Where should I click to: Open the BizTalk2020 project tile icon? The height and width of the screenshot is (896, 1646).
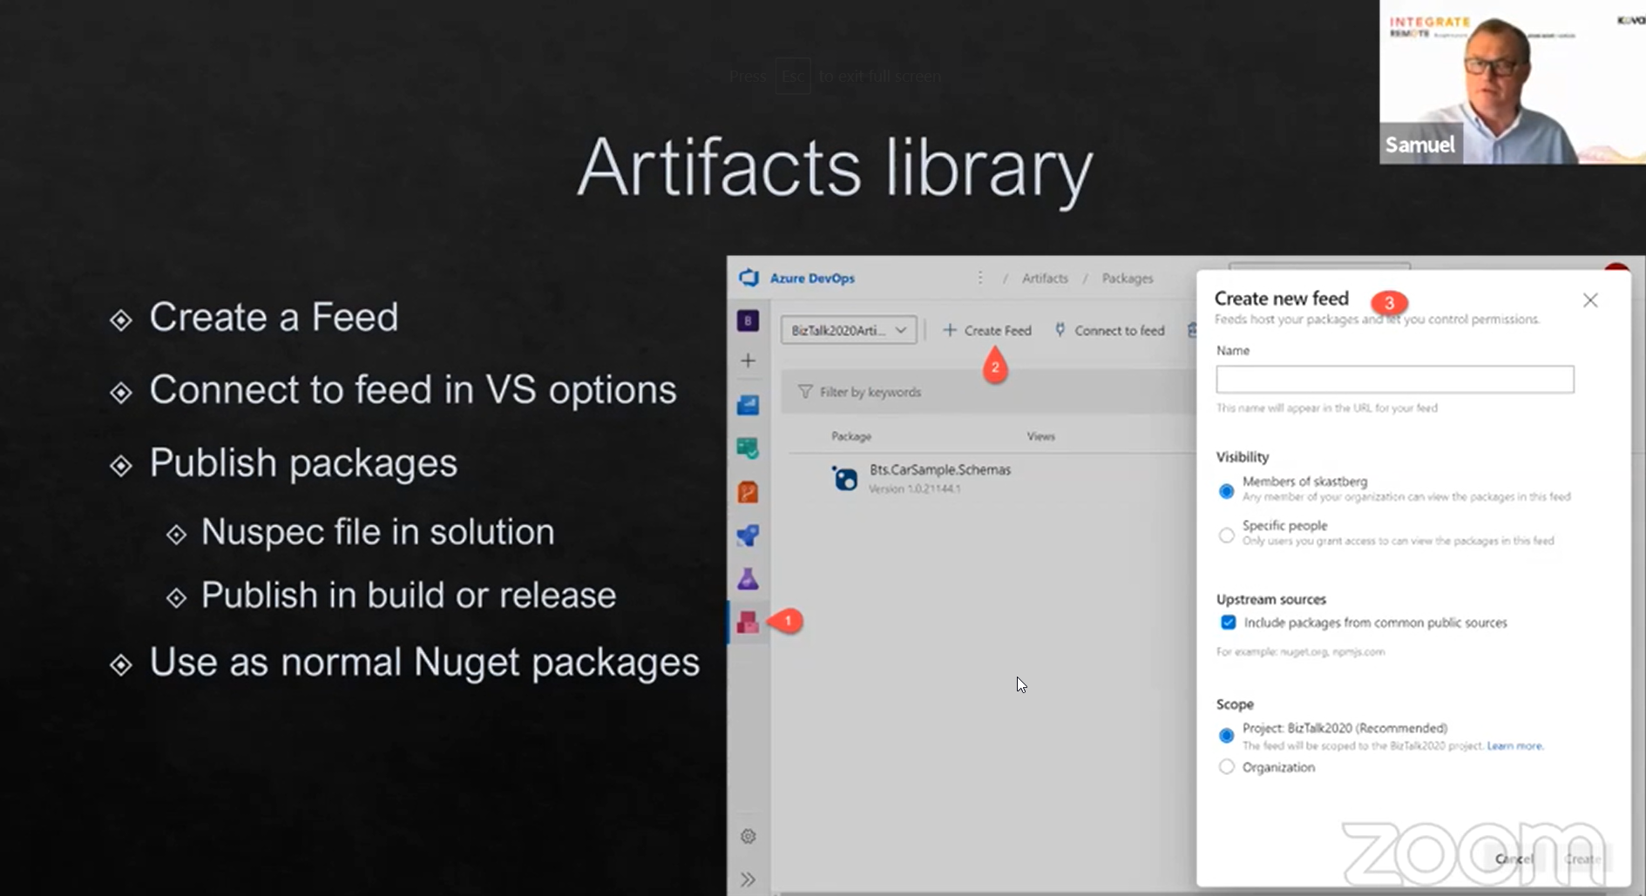click(748, 320)
